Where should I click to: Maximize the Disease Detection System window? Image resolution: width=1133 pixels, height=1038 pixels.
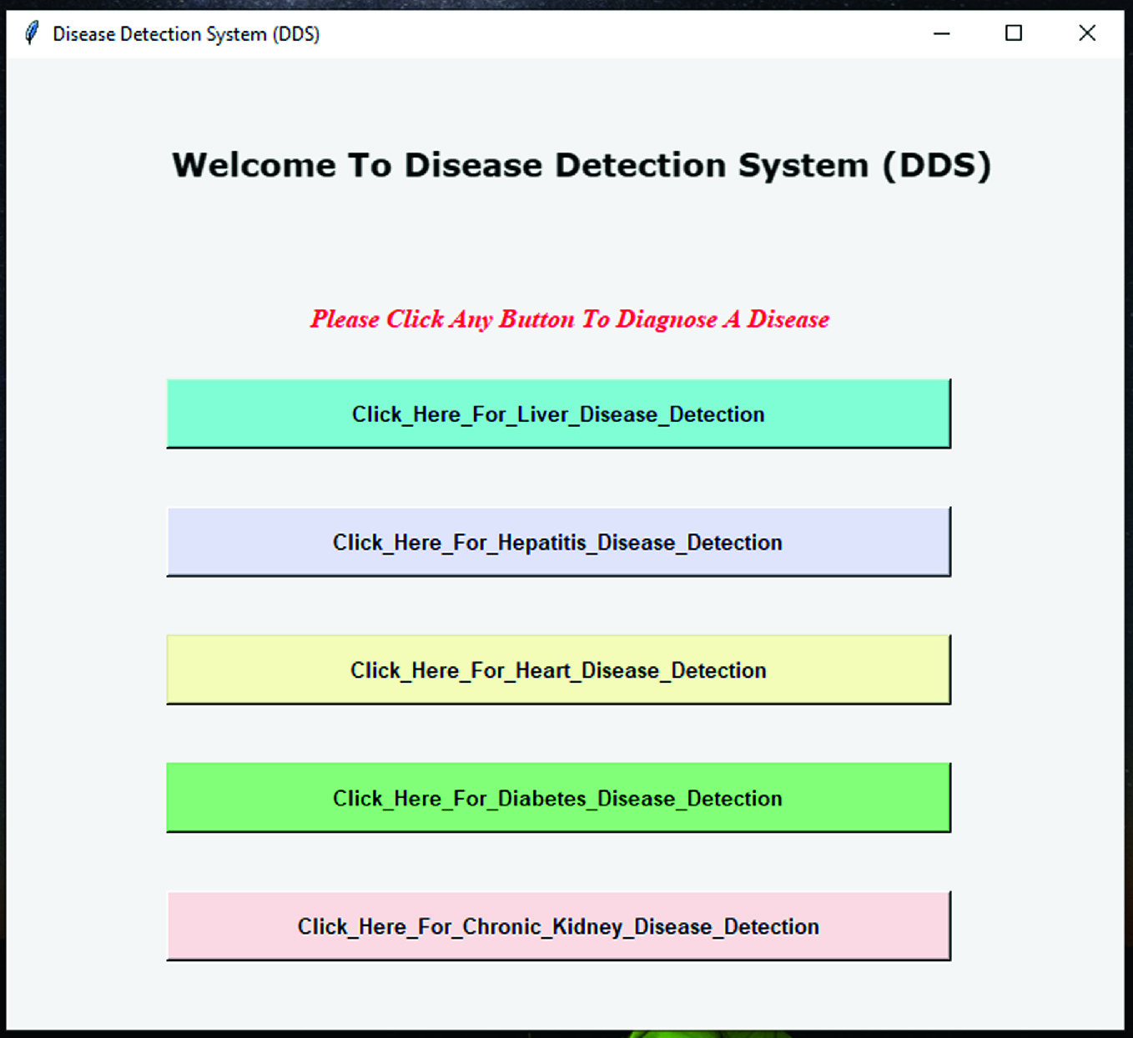coord(1013,33)
